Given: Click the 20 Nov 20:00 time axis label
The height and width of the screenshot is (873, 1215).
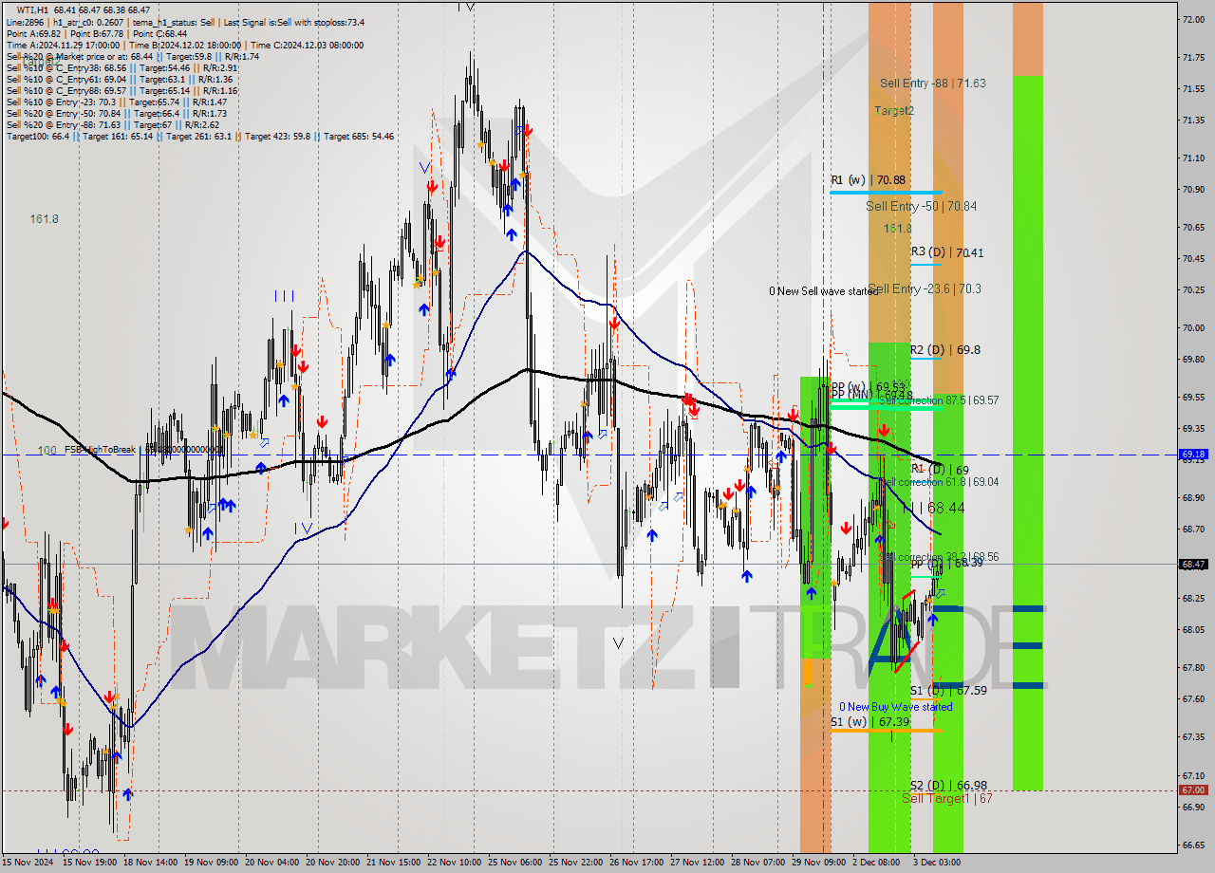Looking at the screenshot, I should click(334, 863).
